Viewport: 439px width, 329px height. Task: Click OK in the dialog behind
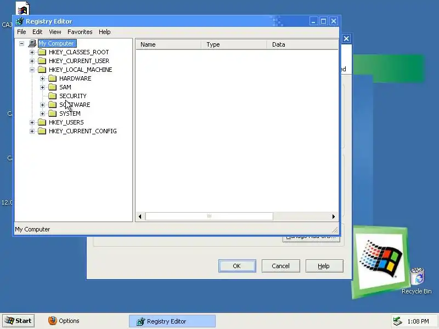tap(237, 266)
